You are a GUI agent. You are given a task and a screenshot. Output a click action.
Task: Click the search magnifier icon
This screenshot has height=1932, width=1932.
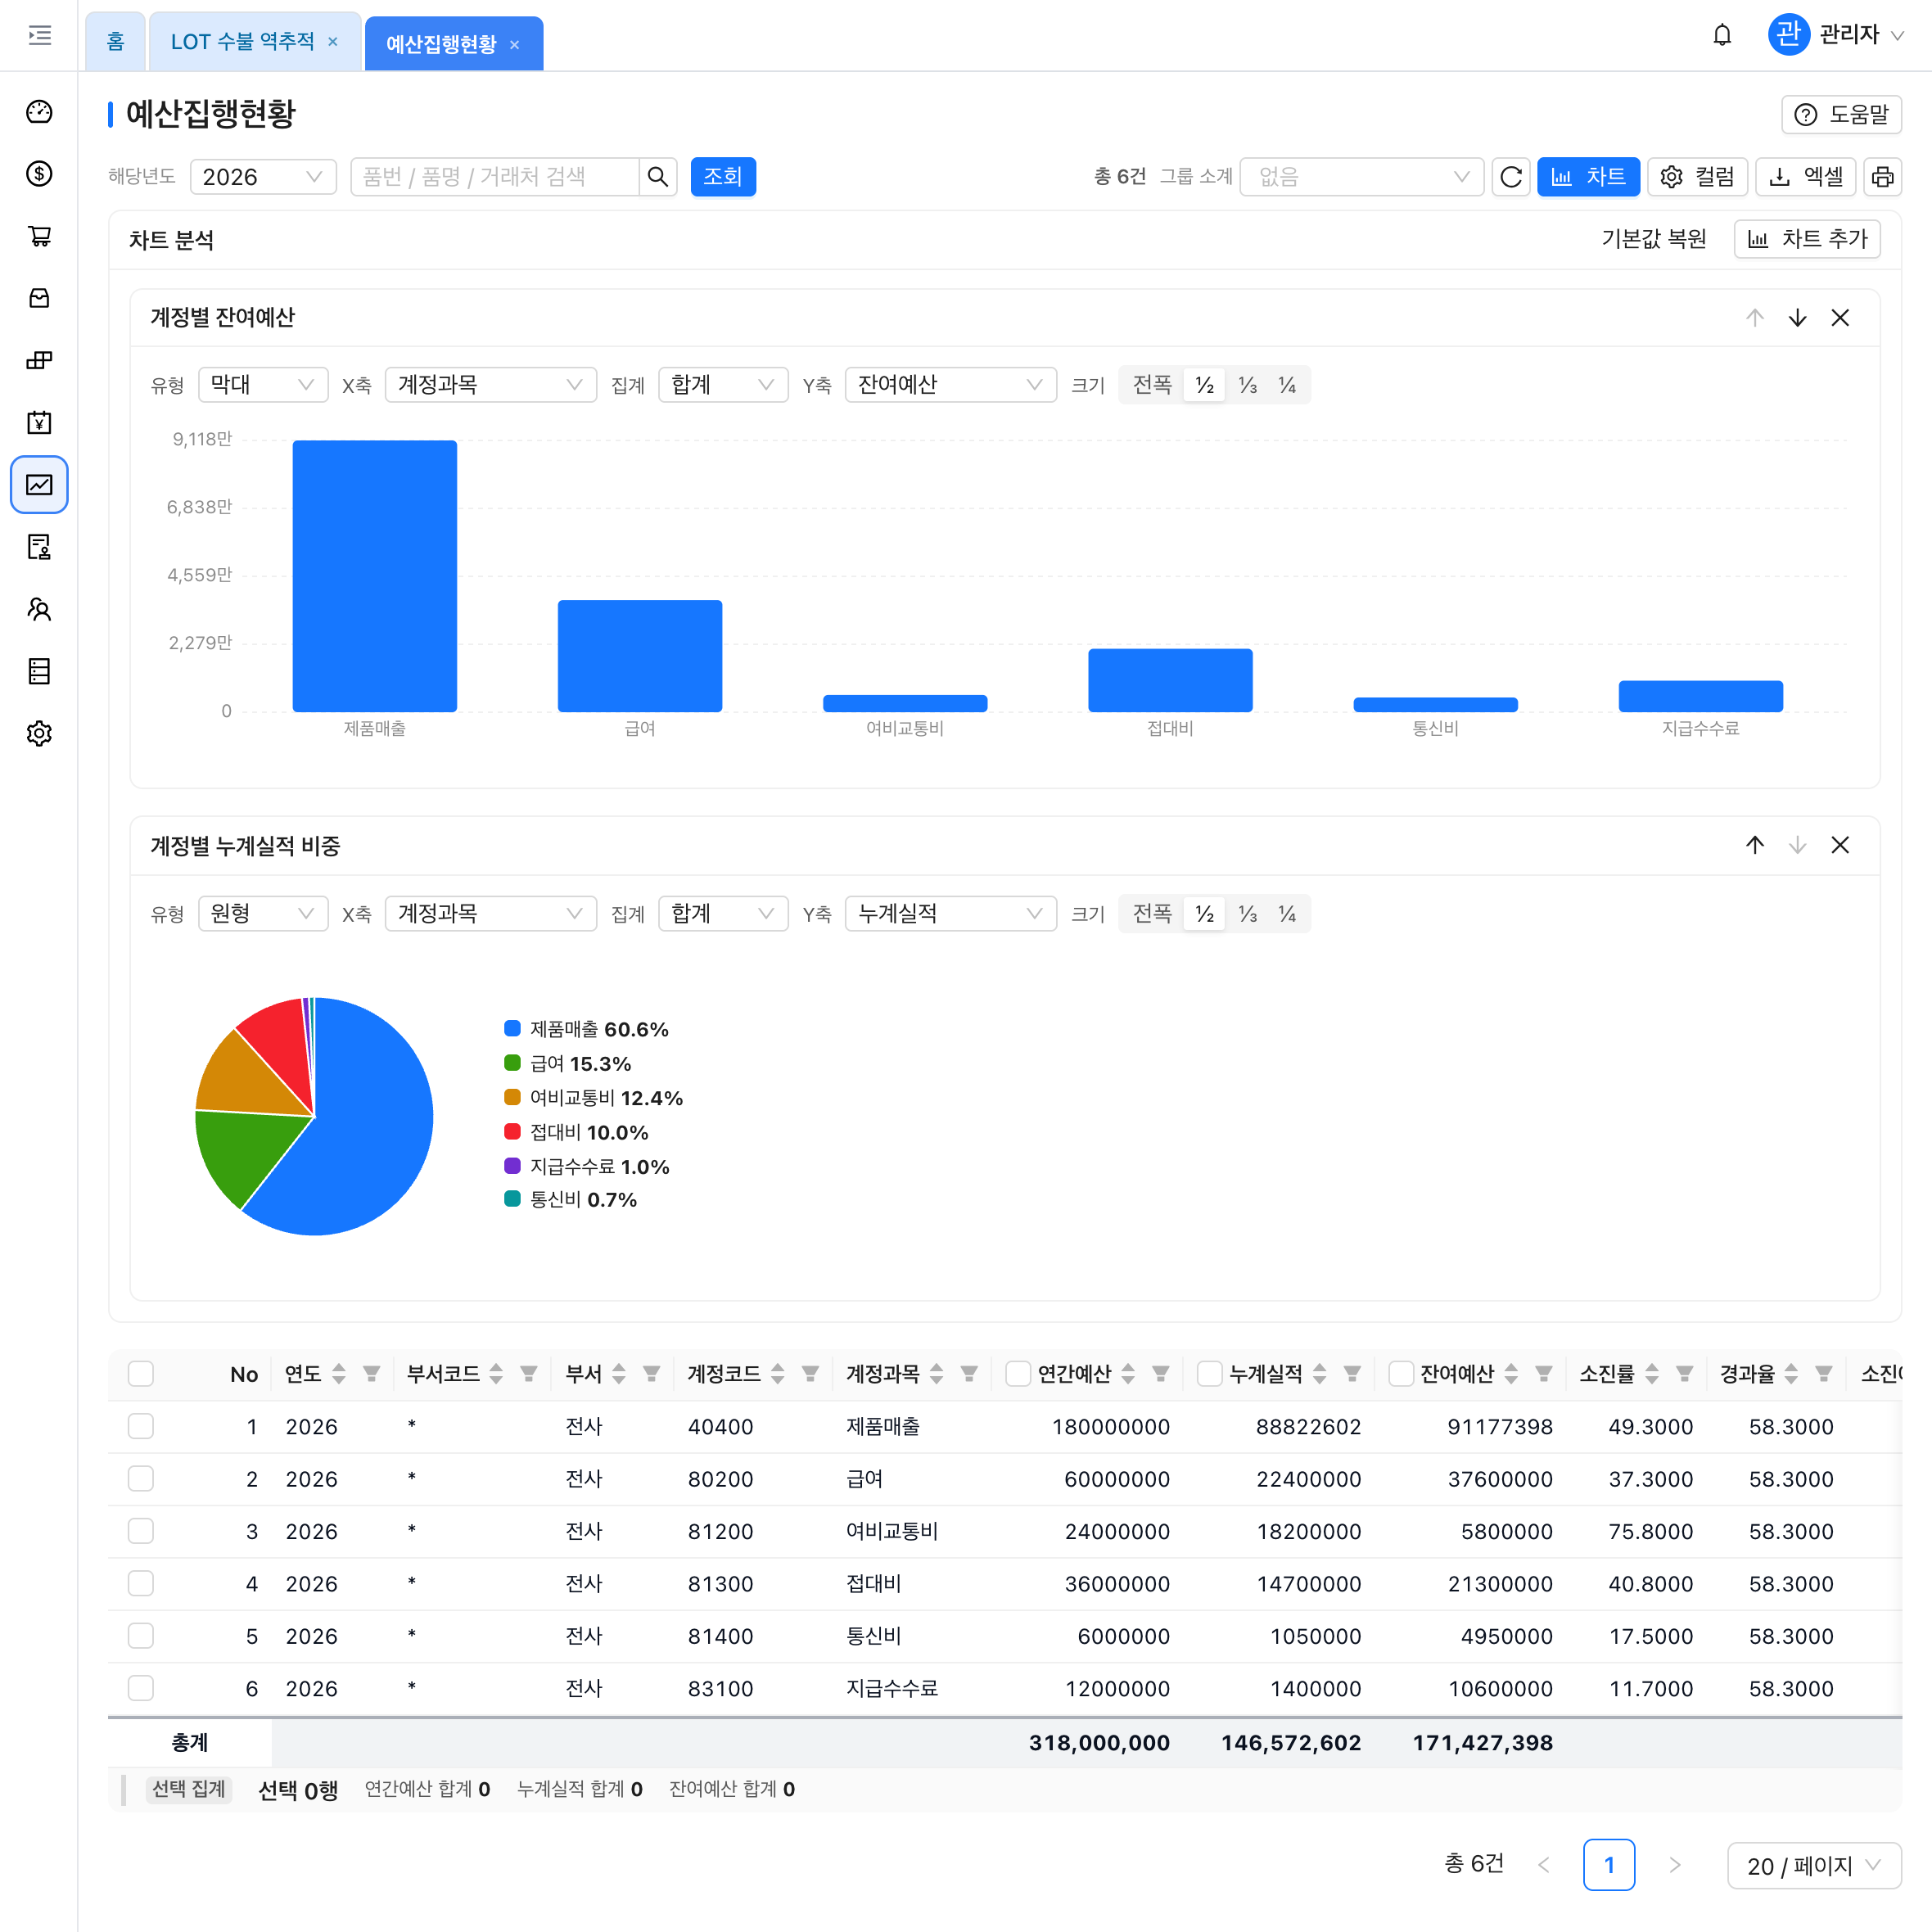click(657, 177)
